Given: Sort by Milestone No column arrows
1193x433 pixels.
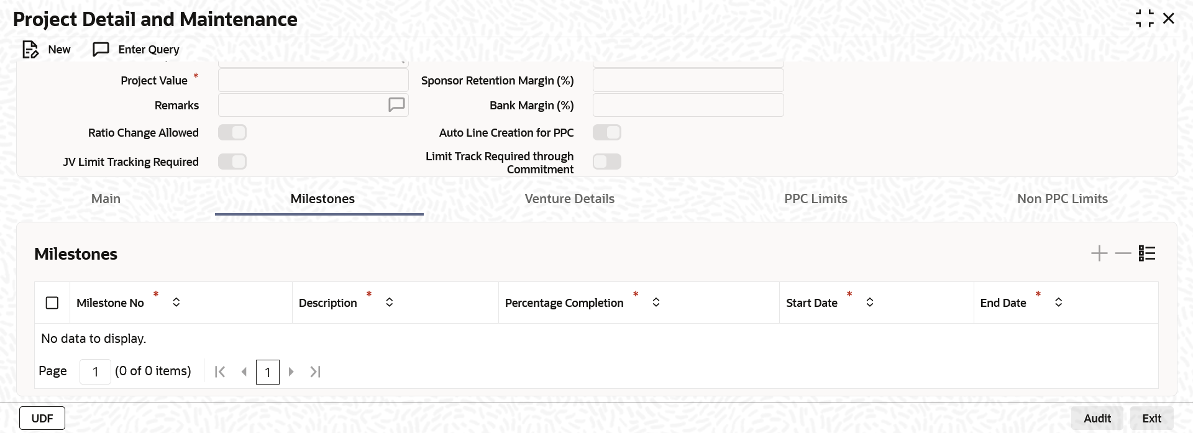Looking at the screenshot, I should point(176,302).
